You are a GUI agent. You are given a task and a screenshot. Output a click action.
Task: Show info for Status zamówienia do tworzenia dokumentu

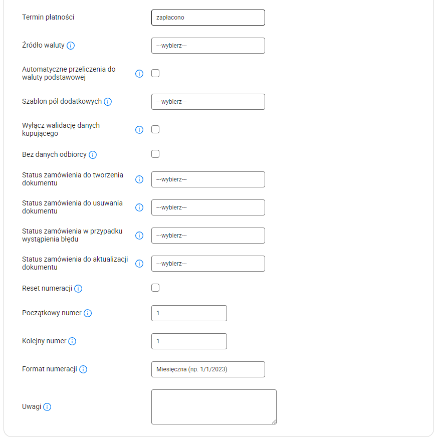point(139,179)
